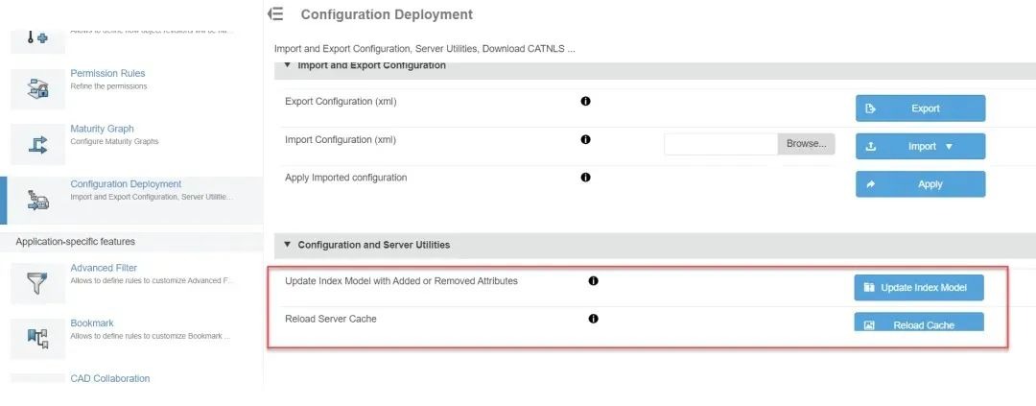Click the Configuration Deployment sidebar icon
1036x406 pixels.
point(37,199)
